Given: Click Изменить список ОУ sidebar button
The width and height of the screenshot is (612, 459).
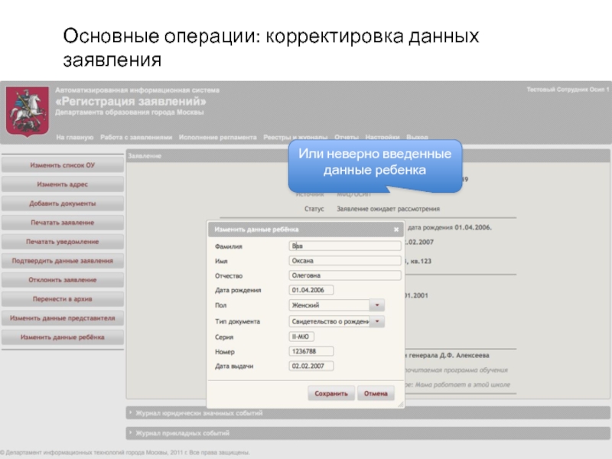Looking at the screenshot, I should click(x=62, y=165).
